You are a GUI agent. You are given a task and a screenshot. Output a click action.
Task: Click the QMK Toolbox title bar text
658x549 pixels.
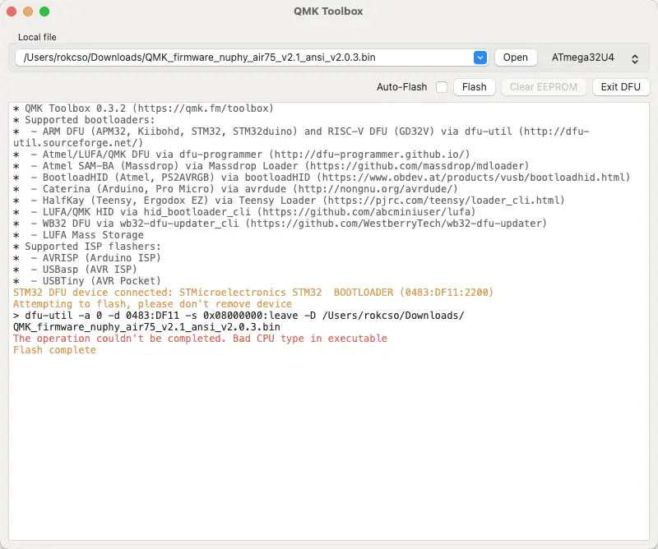click(x=328, y=12)
